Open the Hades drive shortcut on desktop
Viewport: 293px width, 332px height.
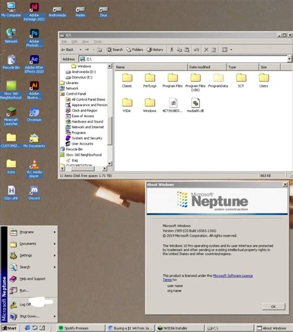coord(80,12)
